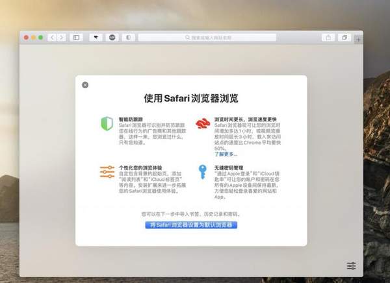Show the Safari sidebar

point(76,38)
